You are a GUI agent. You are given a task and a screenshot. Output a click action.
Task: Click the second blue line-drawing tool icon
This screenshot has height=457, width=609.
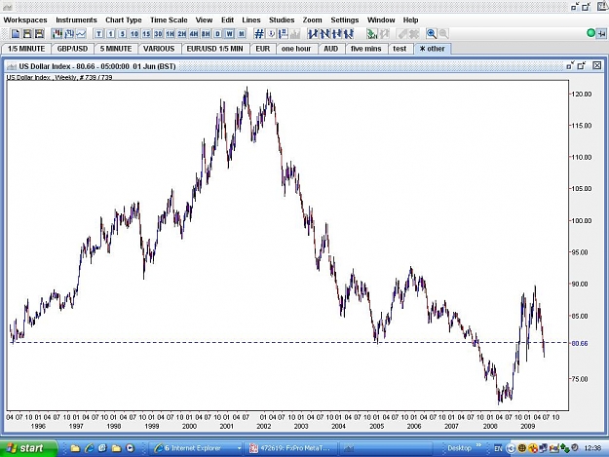pos(324,34)
